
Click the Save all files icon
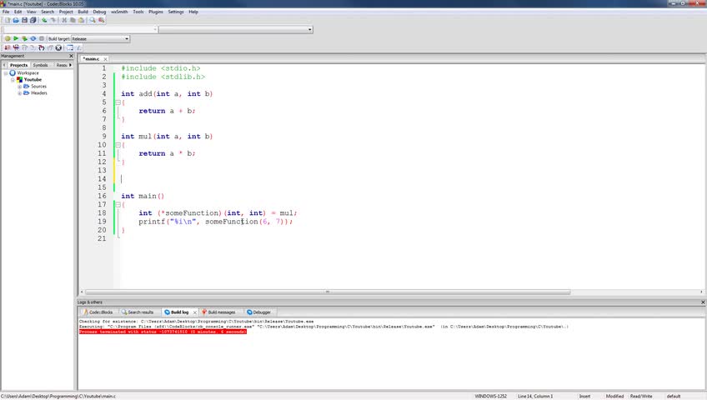pos(33,20)
